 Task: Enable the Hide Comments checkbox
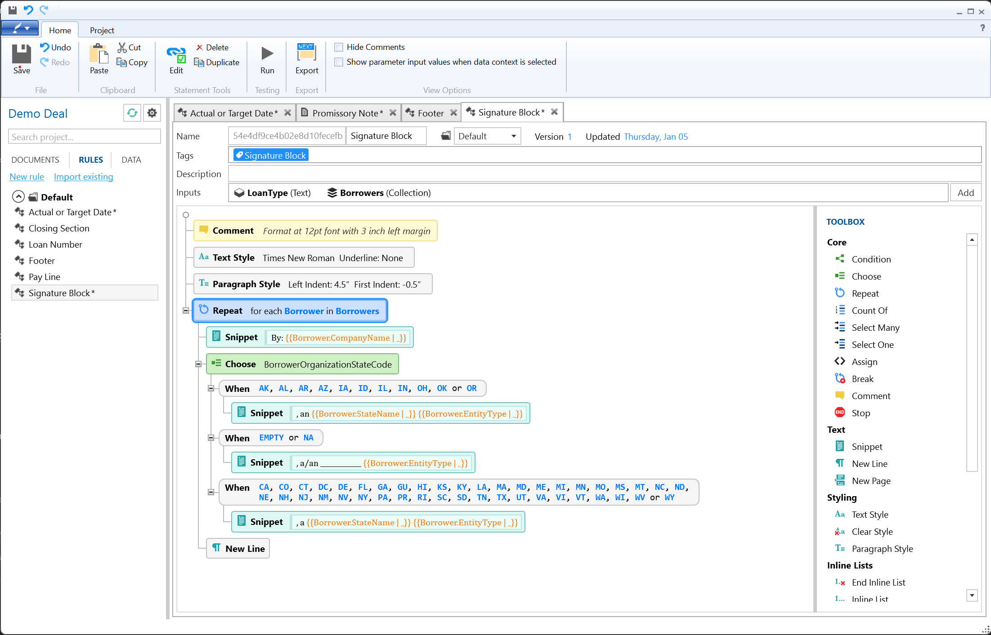point(339,47)
